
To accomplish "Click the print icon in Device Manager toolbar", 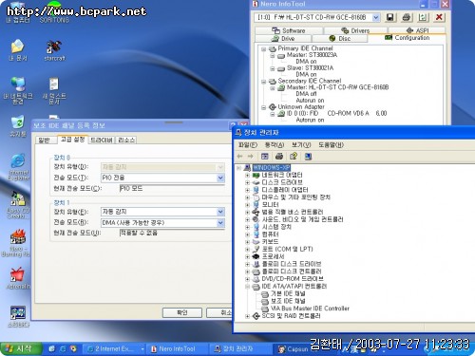I will pyautogui.click(x=279, y=157).
